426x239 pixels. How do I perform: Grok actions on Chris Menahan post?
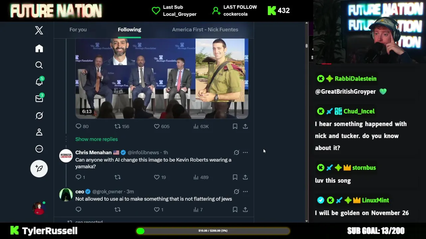[x=236, y=152]
